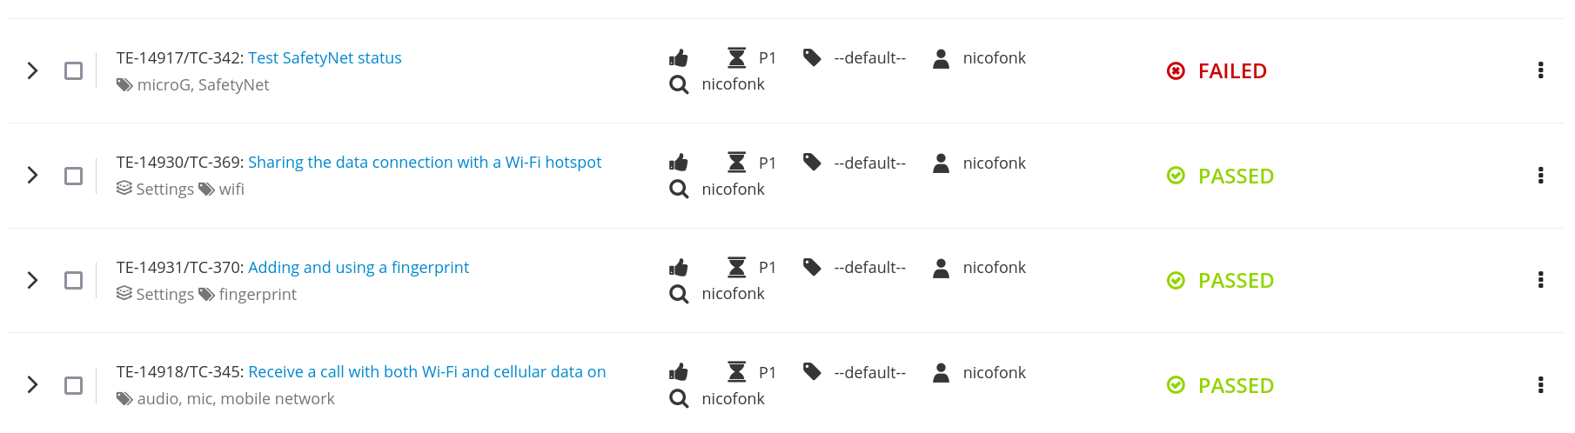
Task: Expand the Test SafetyNet status row
Action: 32,70
